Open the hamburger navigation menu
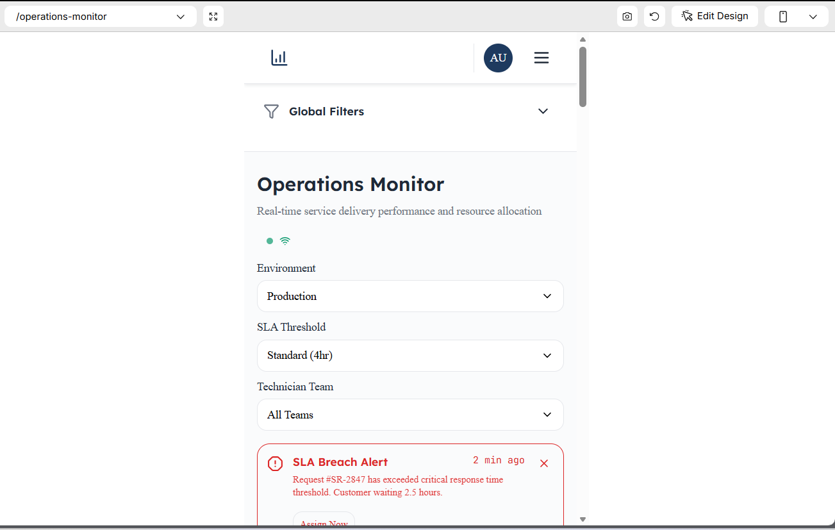Screen dimensions: 835x530 [542, 58]
